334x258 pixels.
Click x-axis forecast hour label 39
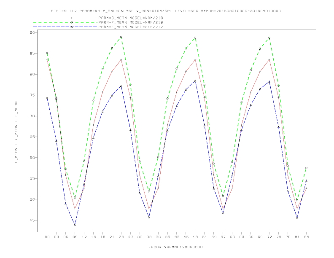pos(167,237)
